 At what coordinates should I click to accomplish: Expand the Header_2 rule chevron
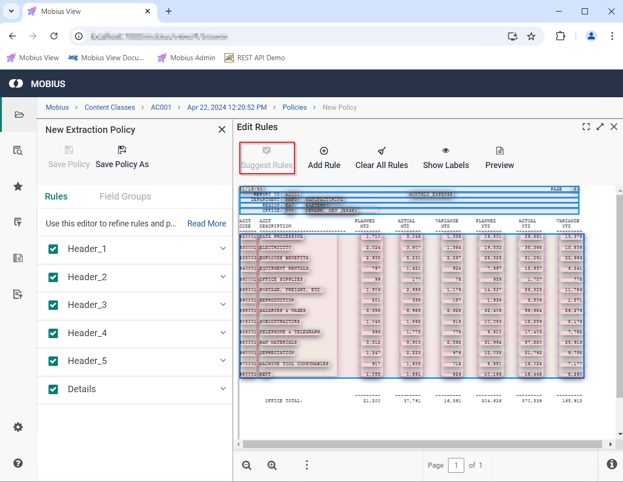click(x=223, y=277)
